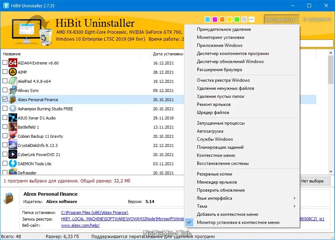Pick the gray theme color swatch
Image resolution: width=335 pixels, height=240 pixels.
point(244,19)
